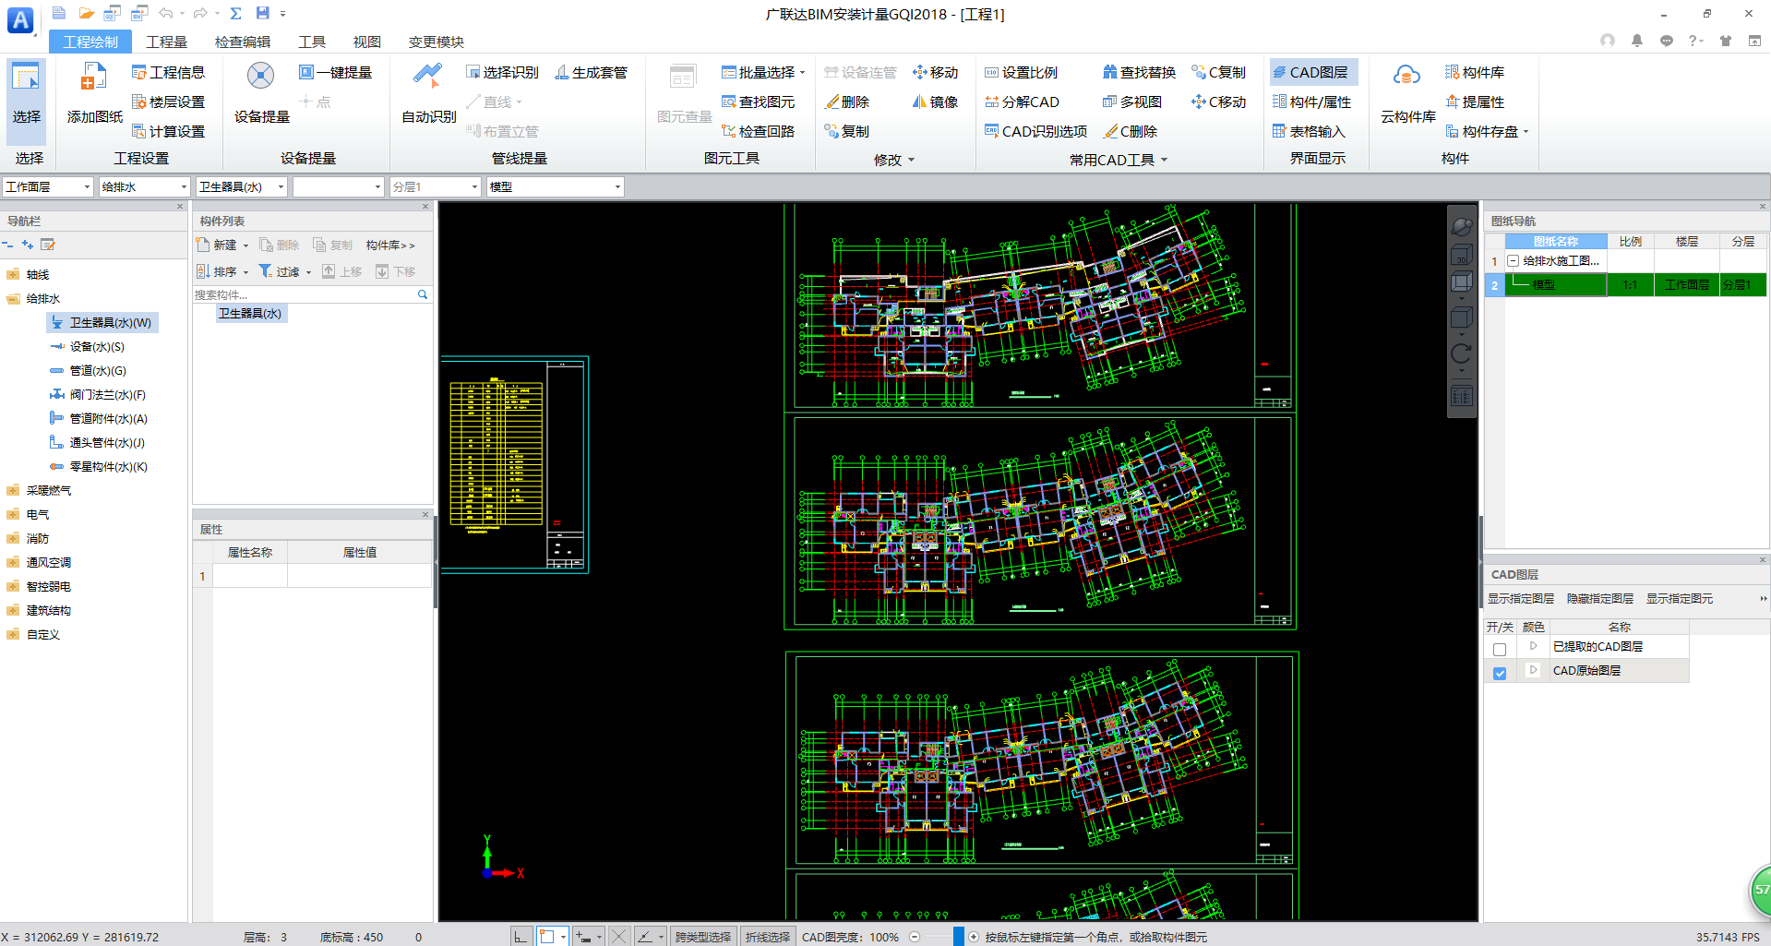Expand 常用CAD工具 group arrow
The height and width of the screenshot is (946, 1771).
click(x=1165, y=160)
